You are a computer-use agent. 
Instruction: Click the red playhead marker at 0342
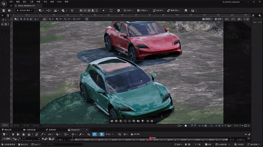(x=150, y=138)
